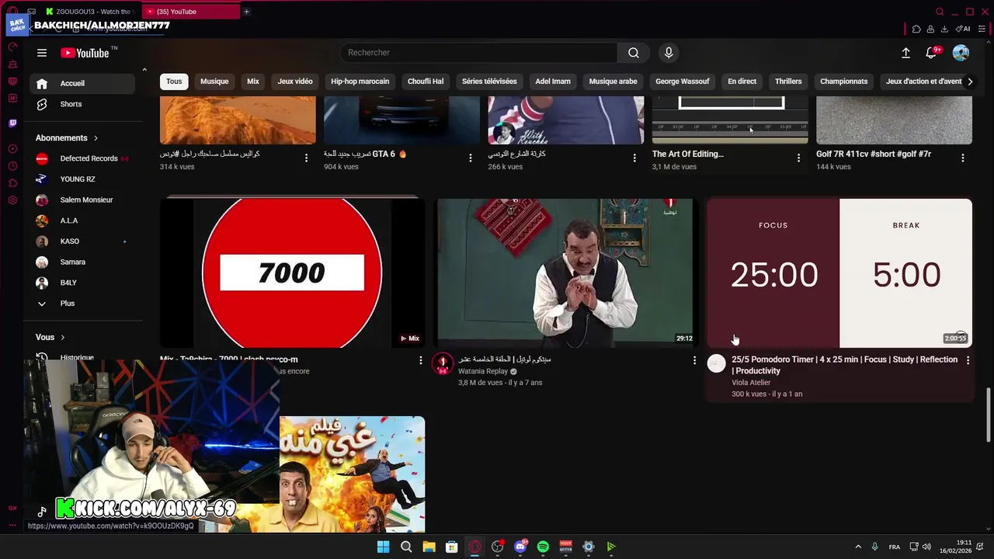
Task: Open Samara subscription channel
Action: [82, 262]
